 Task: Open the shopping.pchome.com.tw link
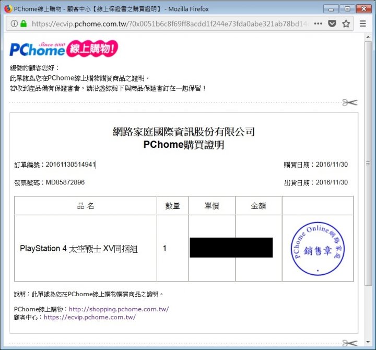click(119, 309)
